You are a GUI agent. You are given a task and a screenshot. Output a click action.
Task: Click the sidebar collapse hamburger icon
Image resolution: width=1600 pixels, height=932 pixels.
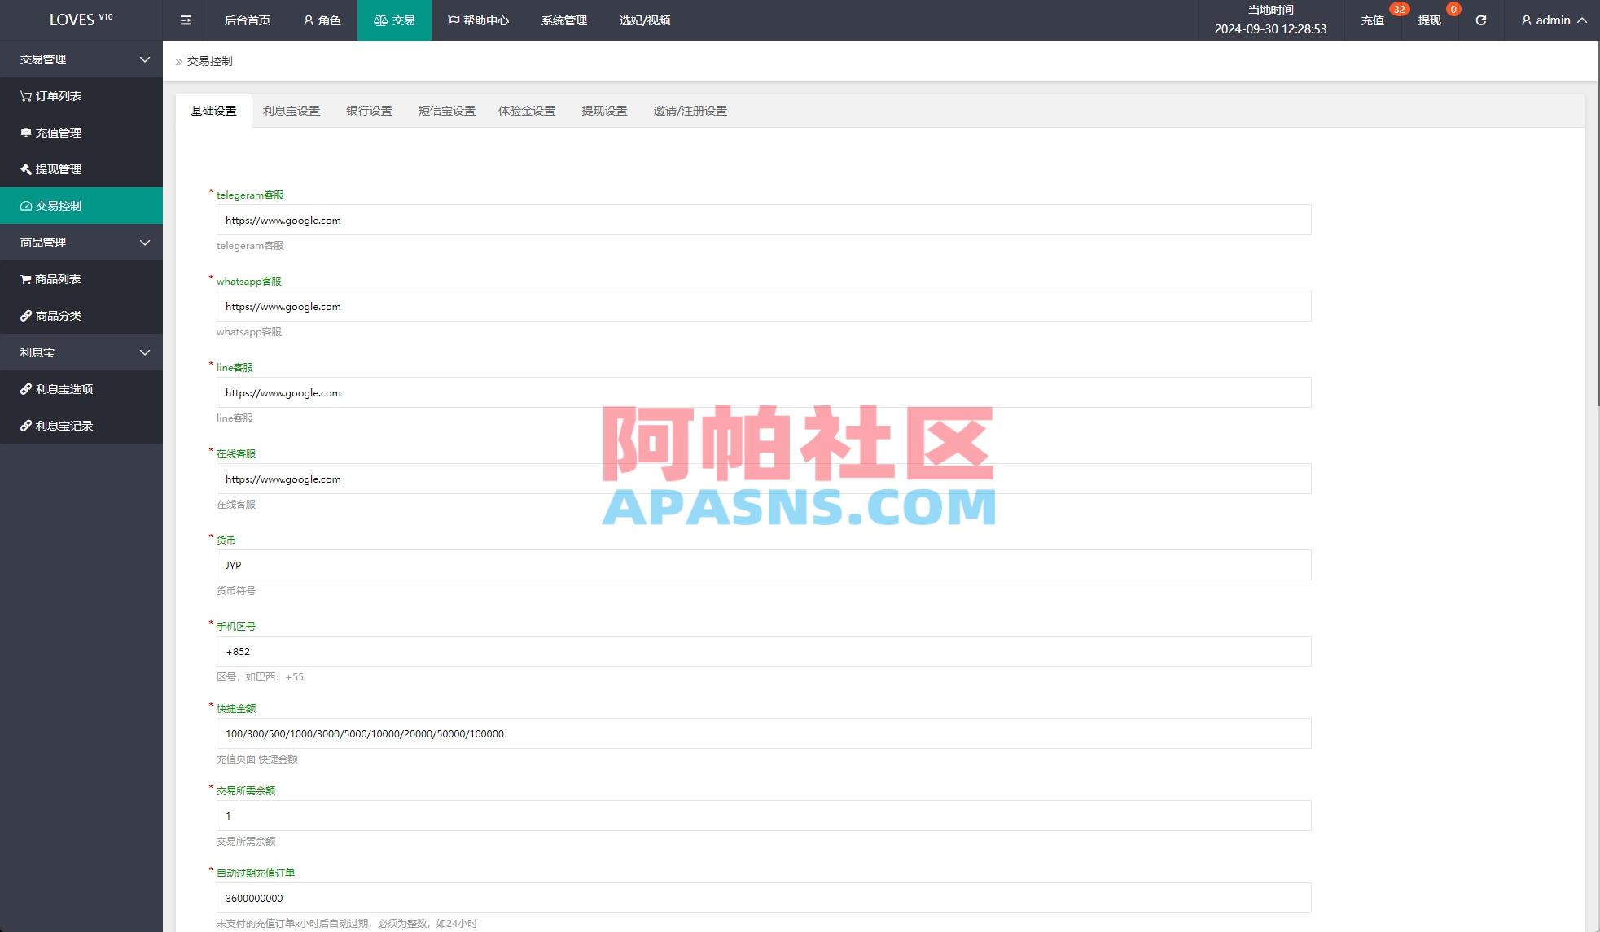pyautogui.click(x=186, y=20)
